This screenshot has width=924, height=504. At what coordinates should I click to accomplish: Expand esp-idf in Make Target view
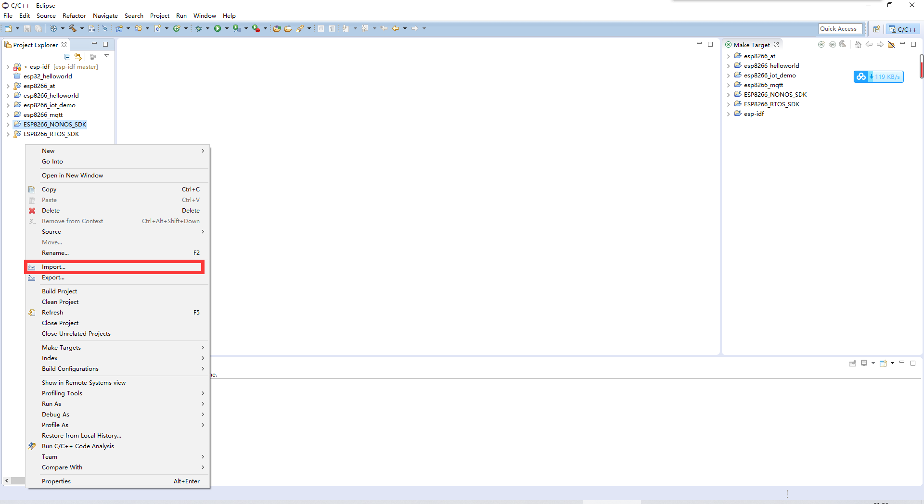coord(728,114)
